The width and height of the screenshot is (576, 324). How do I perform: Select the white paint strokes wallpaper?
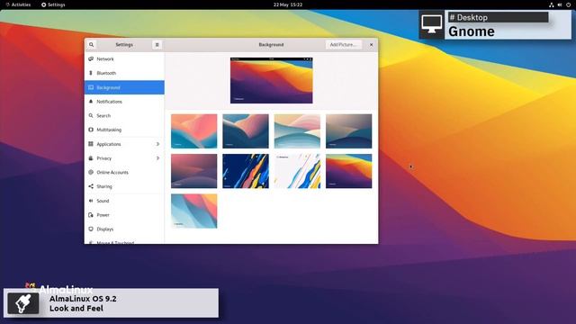click(297, 171)
